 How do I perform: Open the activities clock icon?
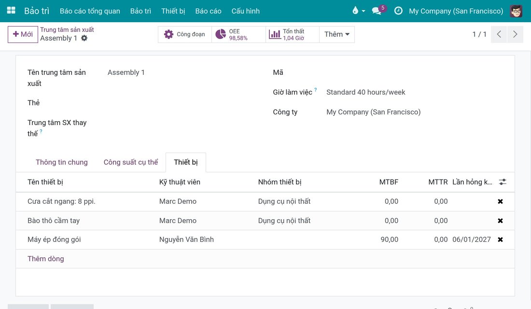[x=398, y=11]
